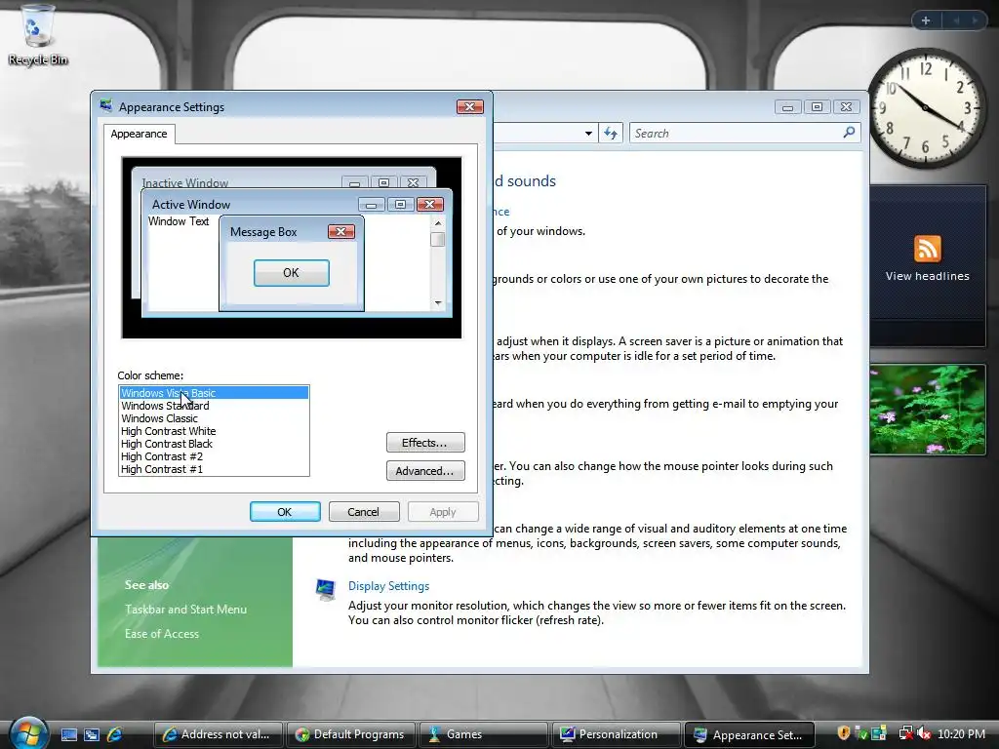
Task: Select Windows Standard color scheme
Action: tap(214, 406)
